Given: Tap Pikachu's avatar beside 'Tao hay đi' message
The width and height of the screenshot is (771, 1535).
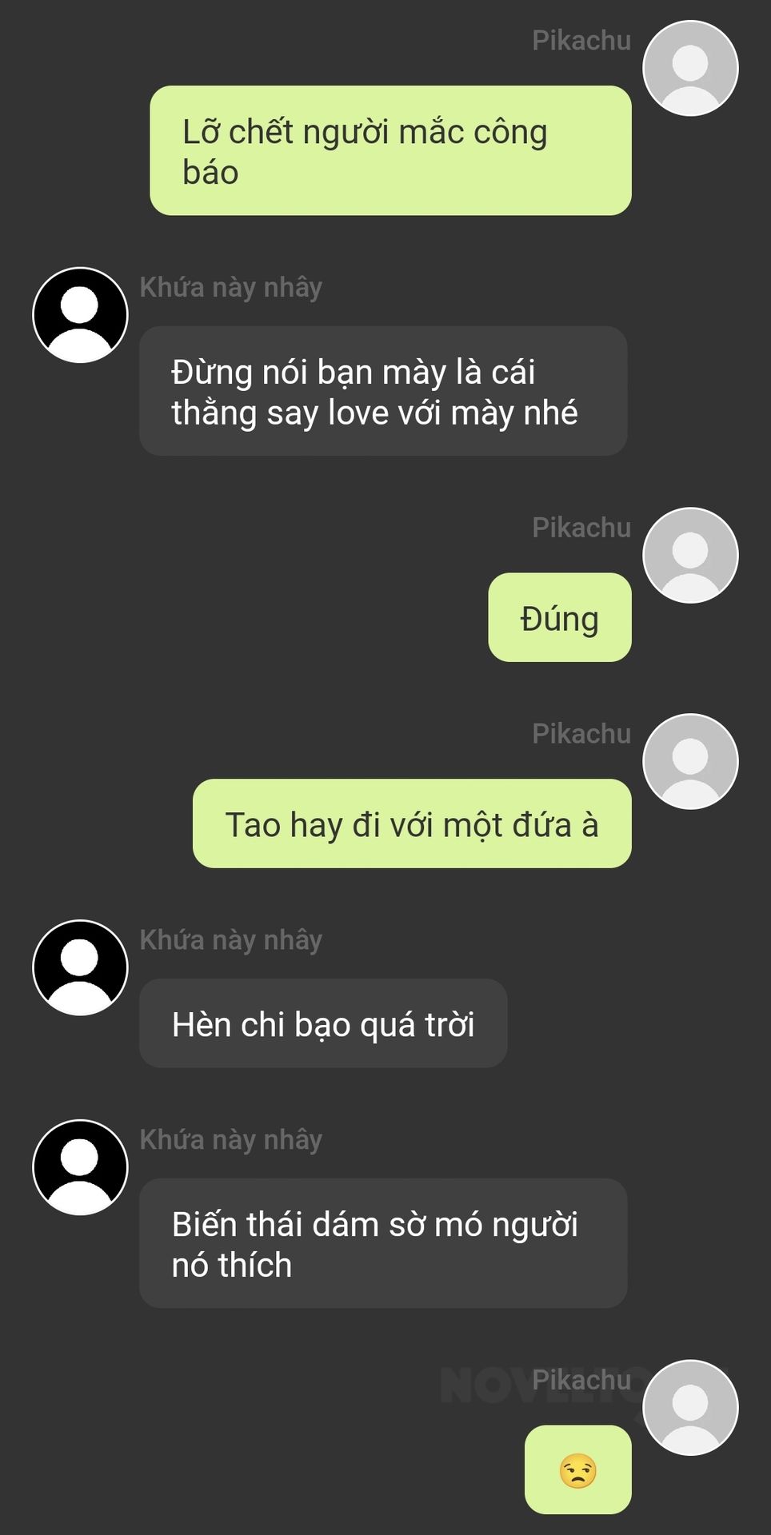Looking at the screenshot, I should coord(690,761).
